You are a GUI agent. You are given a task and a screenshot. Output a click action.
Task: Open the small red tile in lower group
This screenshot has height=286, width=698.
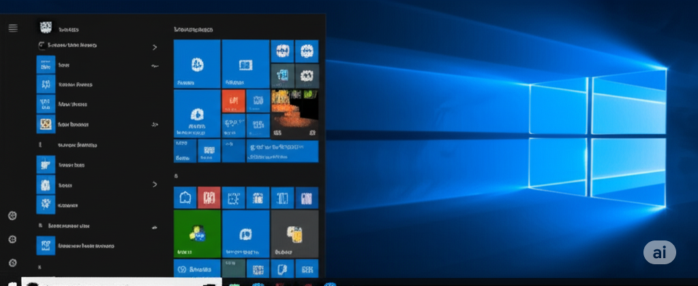click(209, 198)
